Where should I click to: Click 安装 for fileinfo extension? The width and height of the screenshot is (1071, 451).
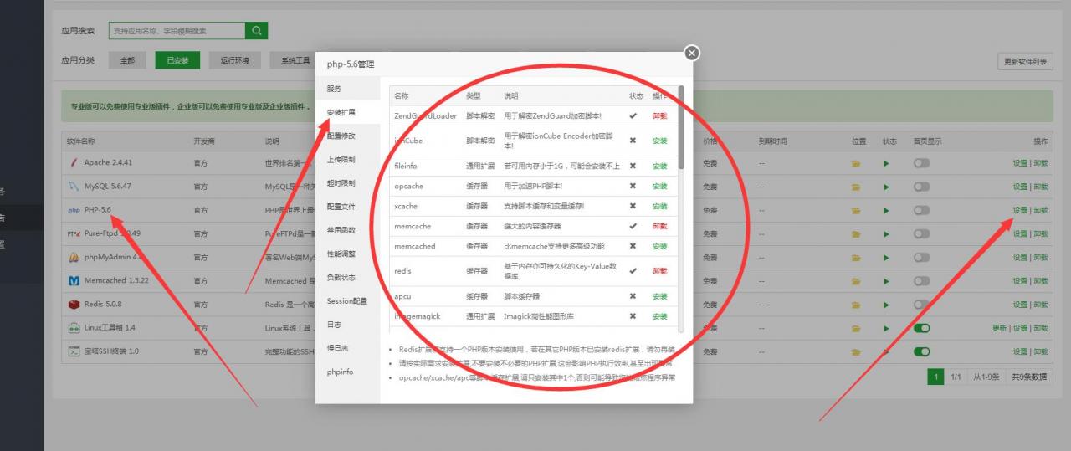660,166
